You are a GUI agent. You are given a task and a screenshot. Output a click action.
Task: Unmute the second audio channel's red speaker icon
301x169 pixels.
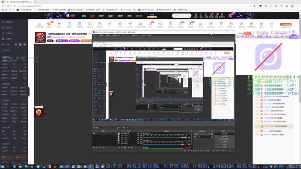[185, 144]
